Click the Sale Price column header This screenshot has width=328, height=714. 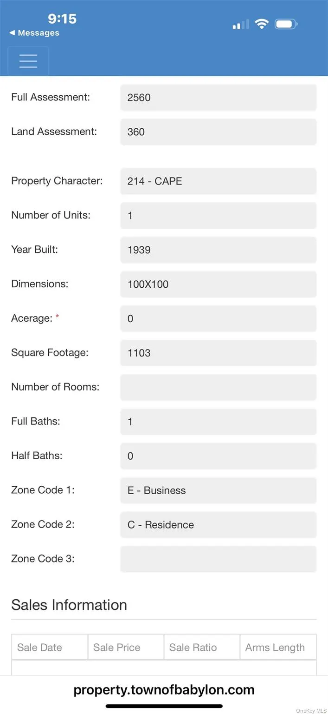click(x=126, y=648)
